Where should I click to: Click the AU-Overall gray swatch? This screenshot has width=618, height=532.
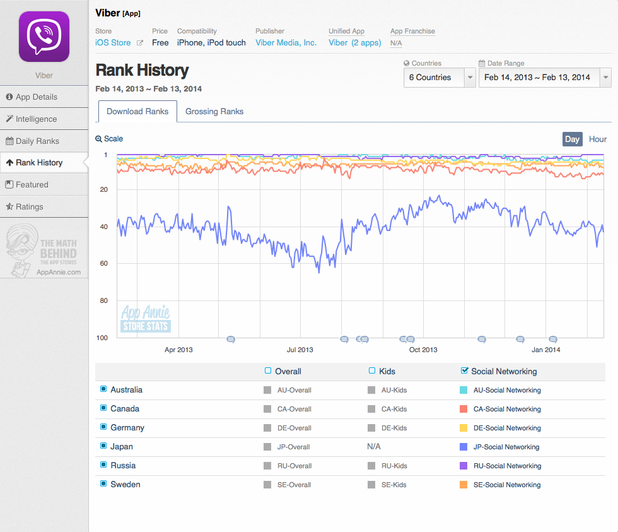click(x=267, y=390)
